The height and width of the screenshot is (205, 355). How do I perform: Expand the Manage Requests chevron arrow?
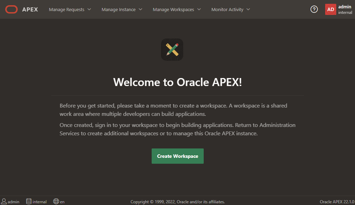point(89,9)
